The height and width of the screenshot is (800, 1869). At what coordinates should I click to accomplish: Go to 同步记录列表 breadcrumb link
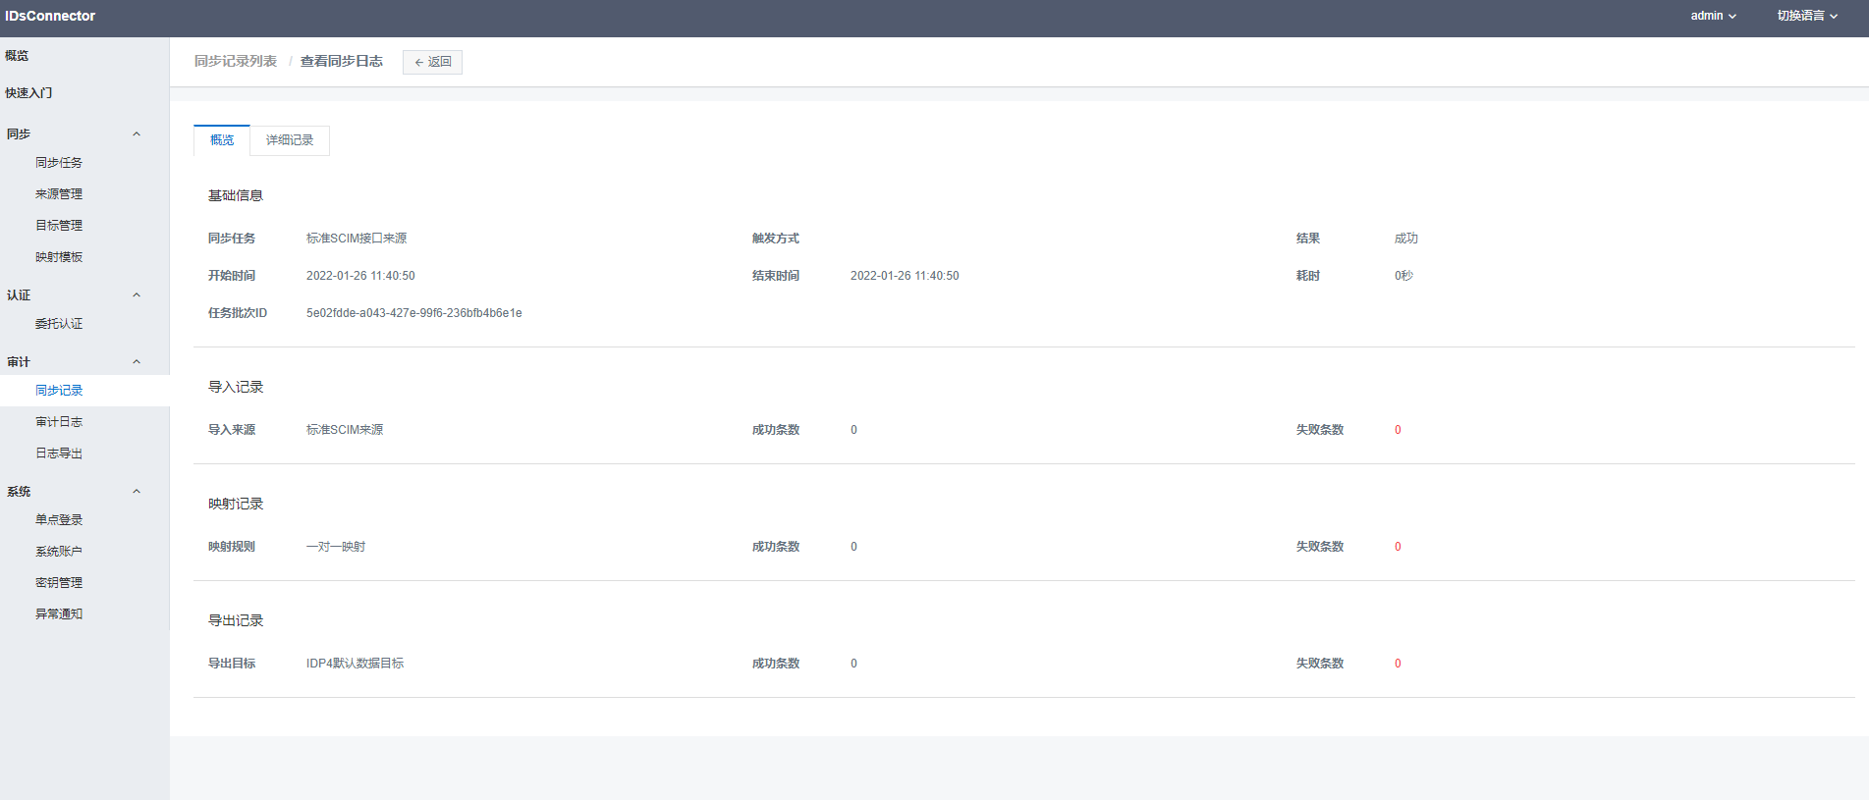point(236,61)
